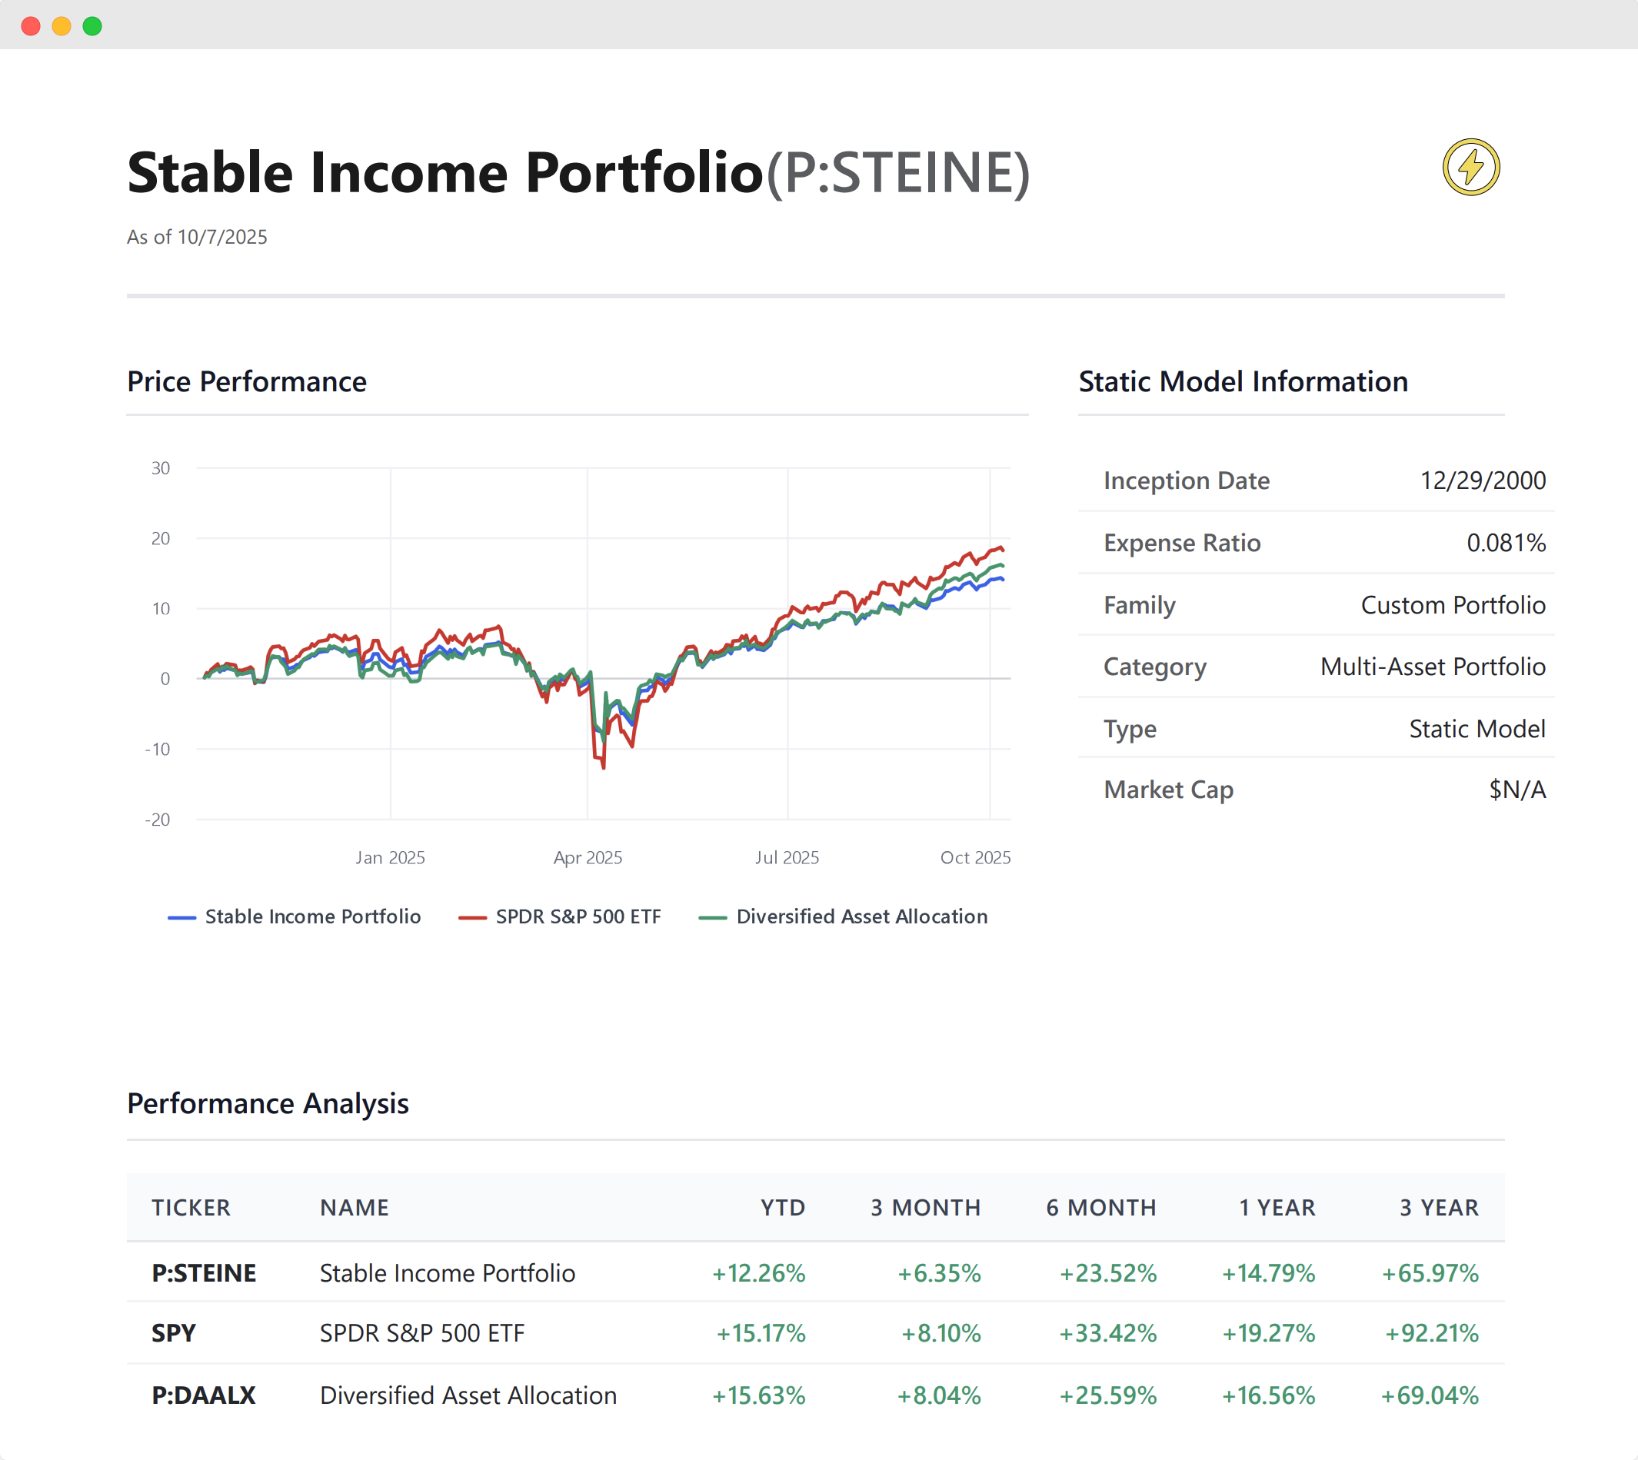
Task: Toggle Stable Income Portfolio legend series
Action: coord(312,917)
